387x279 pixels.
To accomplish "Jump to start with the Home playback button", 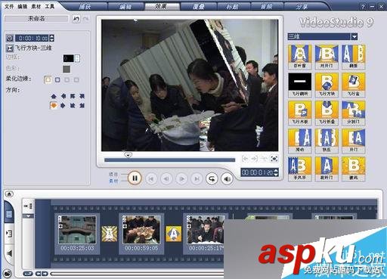I will tap(151, 179).
